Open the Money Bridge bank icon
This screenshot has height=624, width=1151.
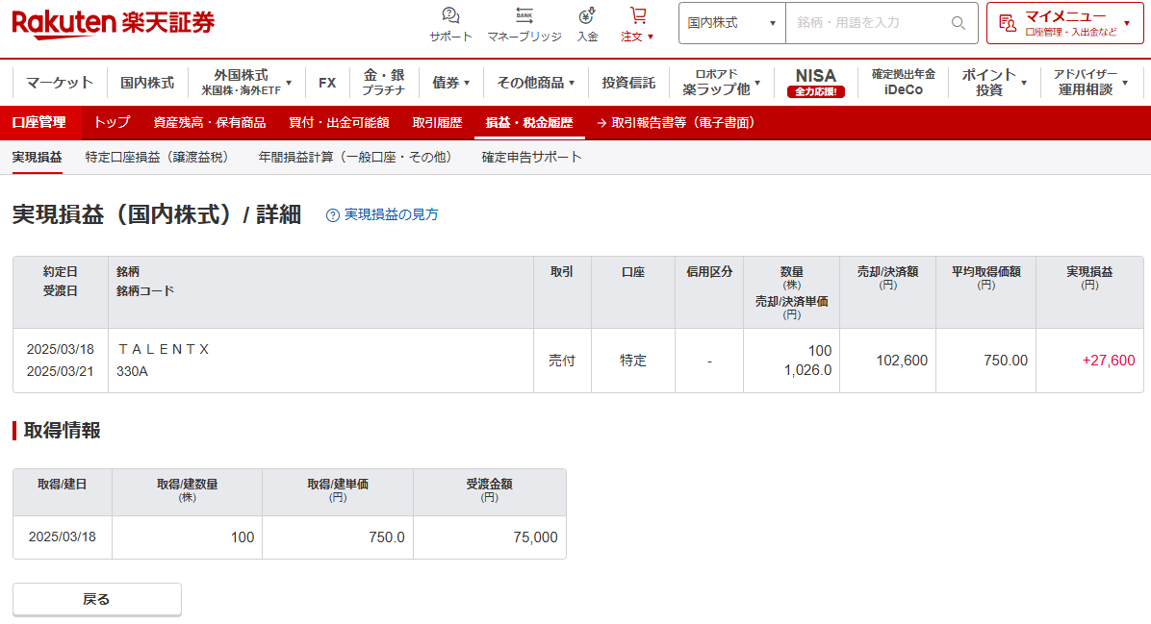point(524,15)
